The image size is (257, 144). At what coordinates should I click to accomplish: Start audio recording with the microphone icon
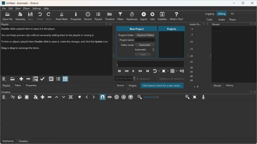tap(203, 97)
